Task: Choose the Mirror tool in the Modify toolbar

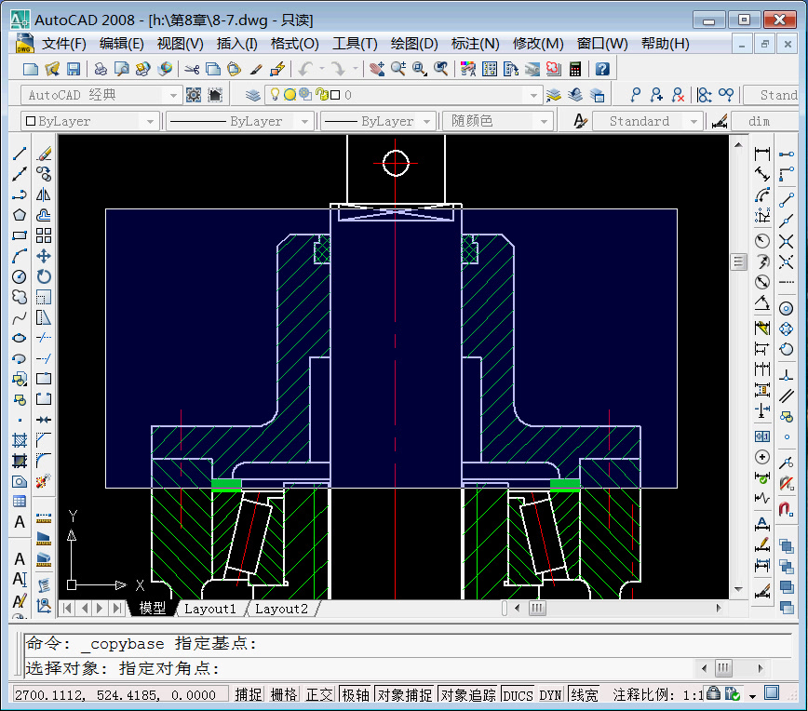Action: coord(43,194)
